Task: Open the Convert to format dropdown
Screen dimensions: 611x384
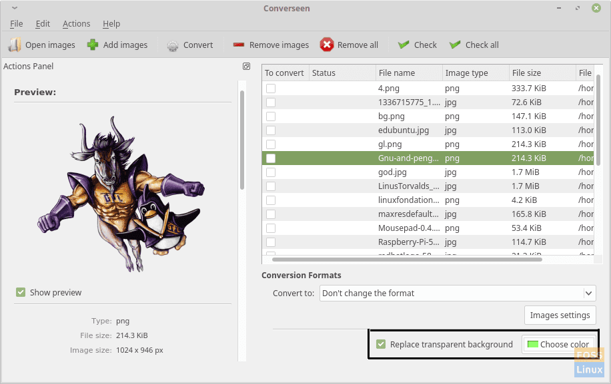Action: click(x=458, y=293)
